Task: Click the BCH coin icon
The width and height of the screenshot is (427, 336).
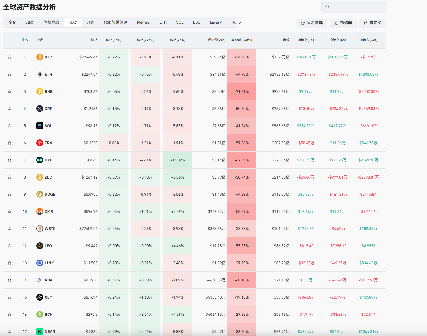Action: (x=40, y=314)
